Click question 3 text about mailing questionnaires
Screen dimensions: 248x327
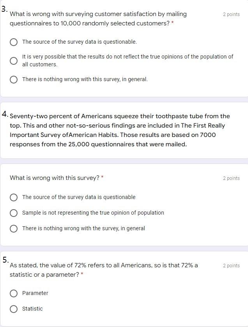click(98, 19)
